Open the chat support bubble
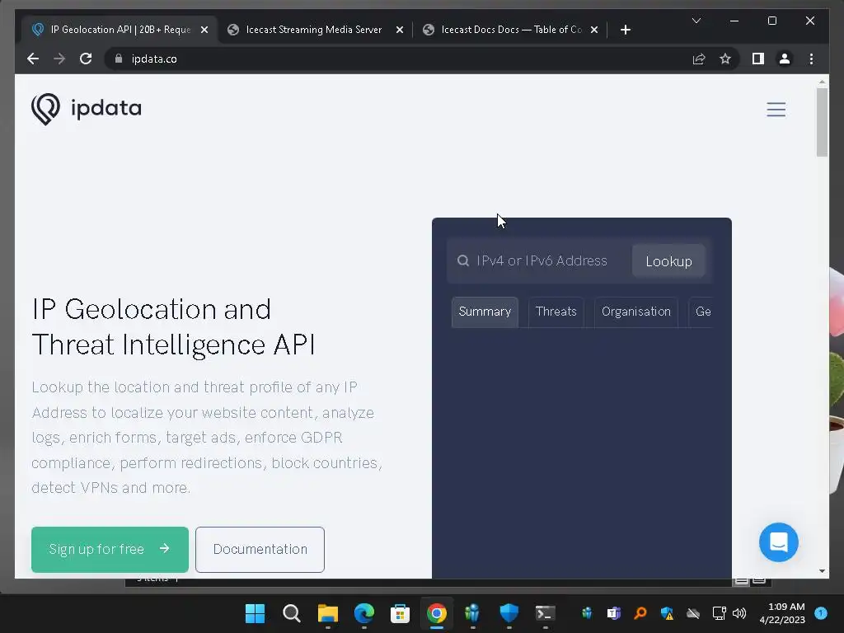This screenshot has height=633, width=844. coord(778,542)
